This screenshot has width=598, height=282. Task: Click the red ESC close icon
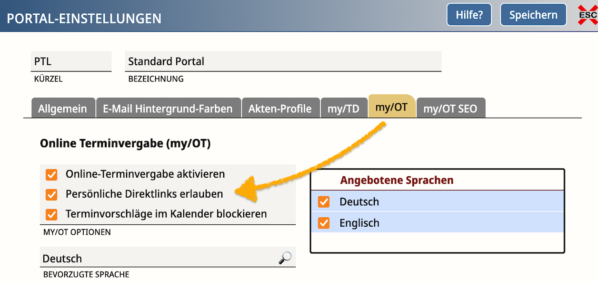[587, 15]
